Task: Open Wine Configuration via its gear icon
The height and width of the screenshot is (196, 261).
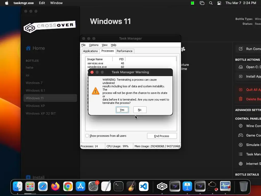Action: 241,126
